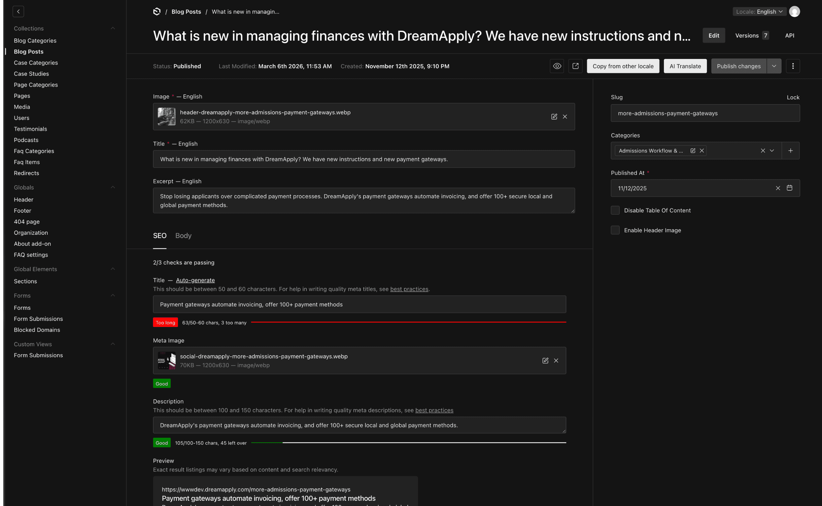
Task: Focus the Slug input field
Action: point(705,113)
